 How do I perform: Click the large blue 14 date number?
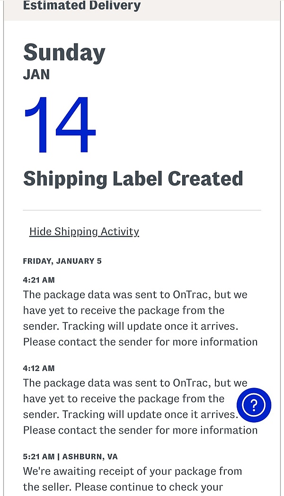tap(60, 124)
